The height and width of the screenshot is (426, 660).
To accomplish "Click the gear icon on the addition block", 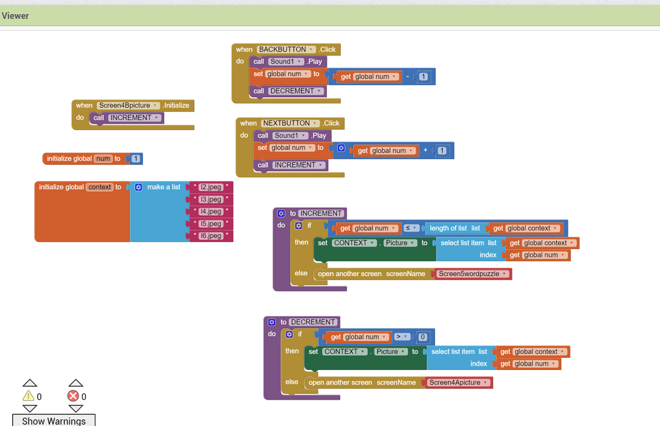I will tap(341, 148).
